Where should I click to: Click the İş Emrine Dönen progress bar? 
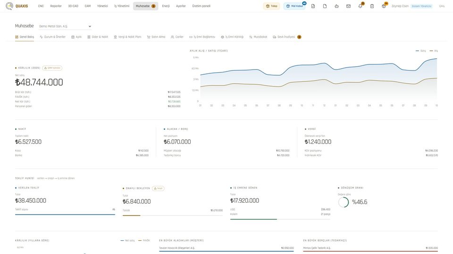[x=280, y=219]
